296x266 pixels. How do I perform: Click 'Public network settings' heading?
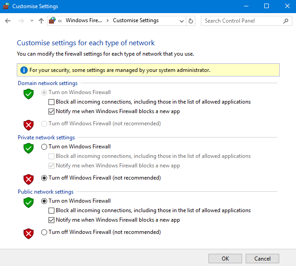[x=45, y=192]
